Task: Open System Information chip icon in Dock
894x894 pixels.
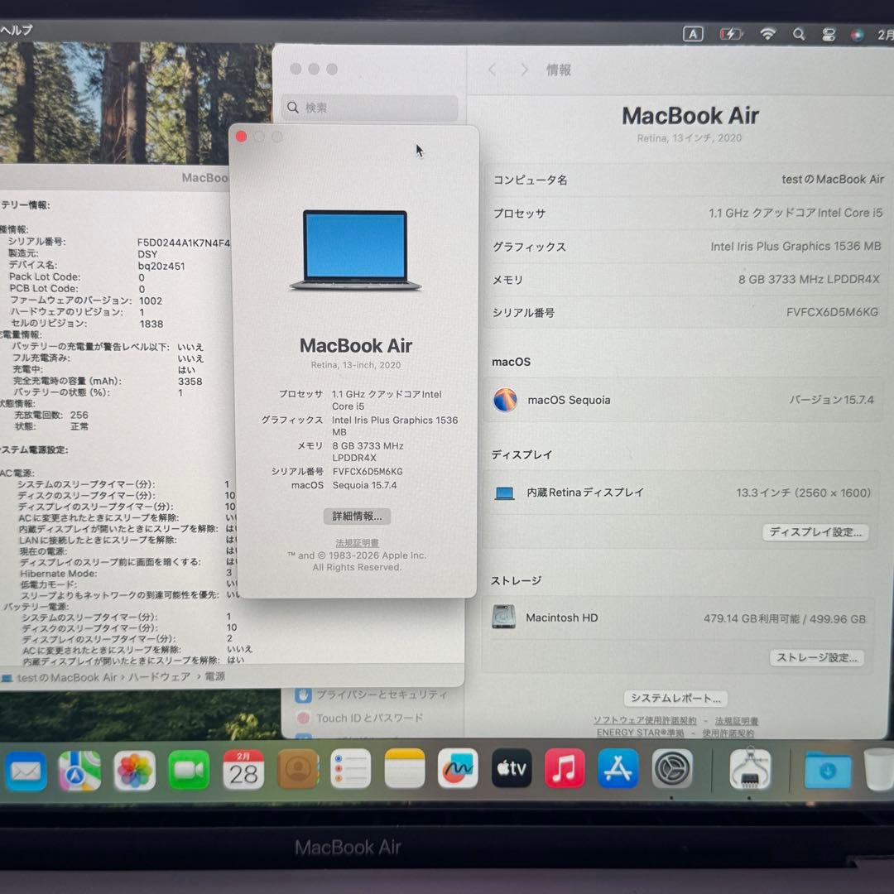Action: (750, 769)
